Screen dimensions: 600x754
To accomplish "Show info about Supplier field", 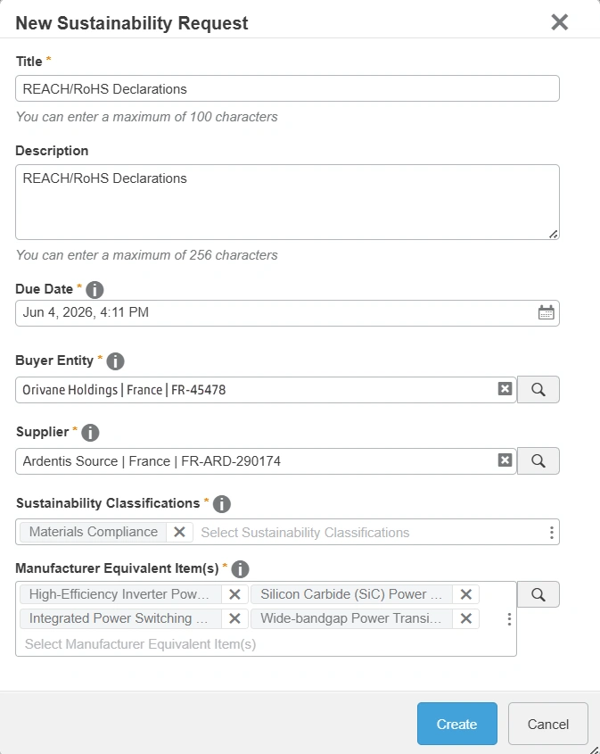I will (x=90, y=432).
